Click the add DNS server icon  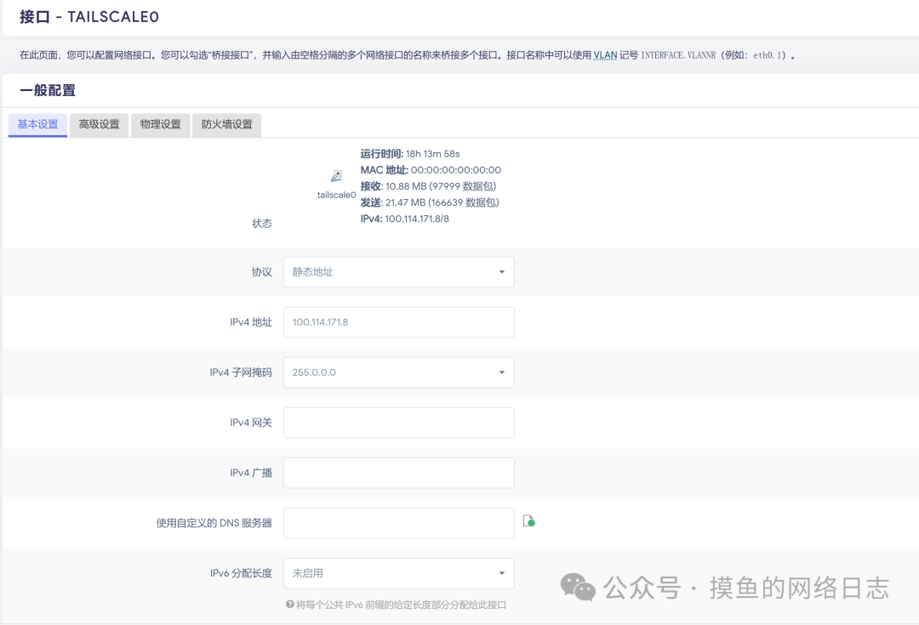tap(528, 521)
